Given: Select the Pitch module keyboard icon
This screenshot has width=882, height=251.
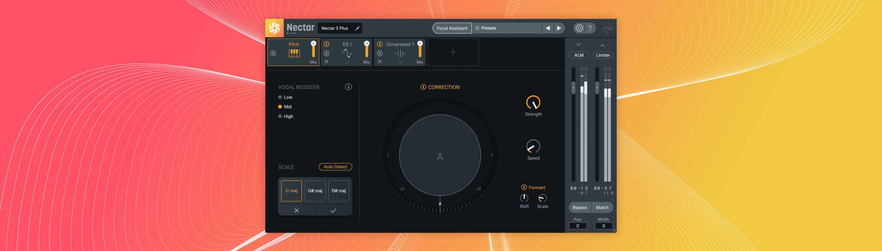Looking at the screenshot, I should tap(294, 53).
